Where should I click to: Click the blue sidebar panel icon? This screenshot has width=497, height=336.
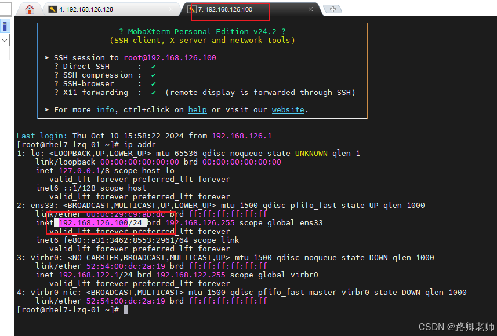pos(5,26)
